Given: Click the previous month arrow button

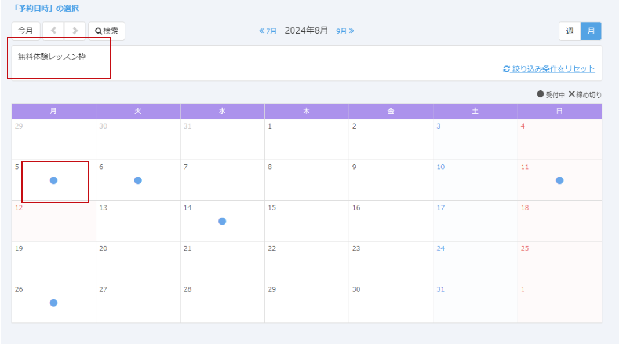Looking at the screenshot, I should (x=53, y=31).
